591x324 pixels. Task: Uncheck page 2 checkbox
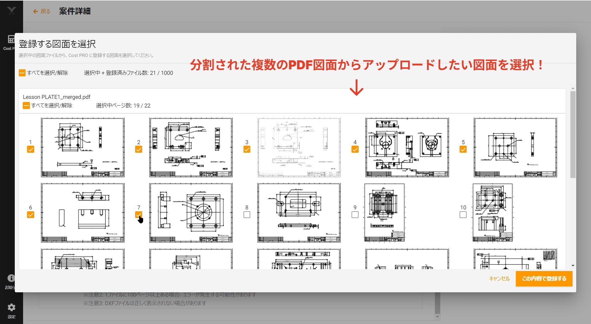click(x=139, y=149)
